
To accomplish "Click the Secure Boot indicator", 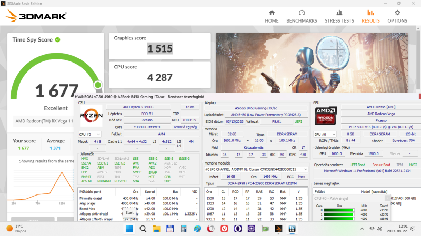I will (x=381, y=165).
